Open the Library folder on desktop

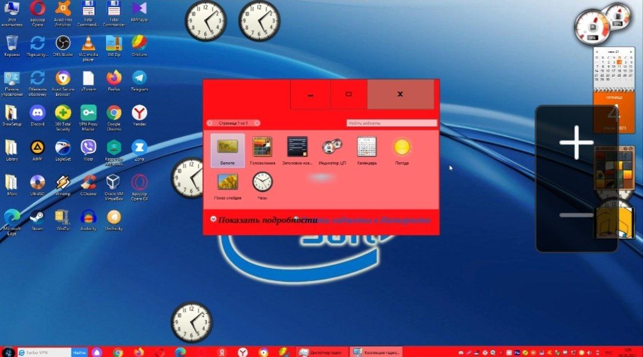tap(12, 151)
